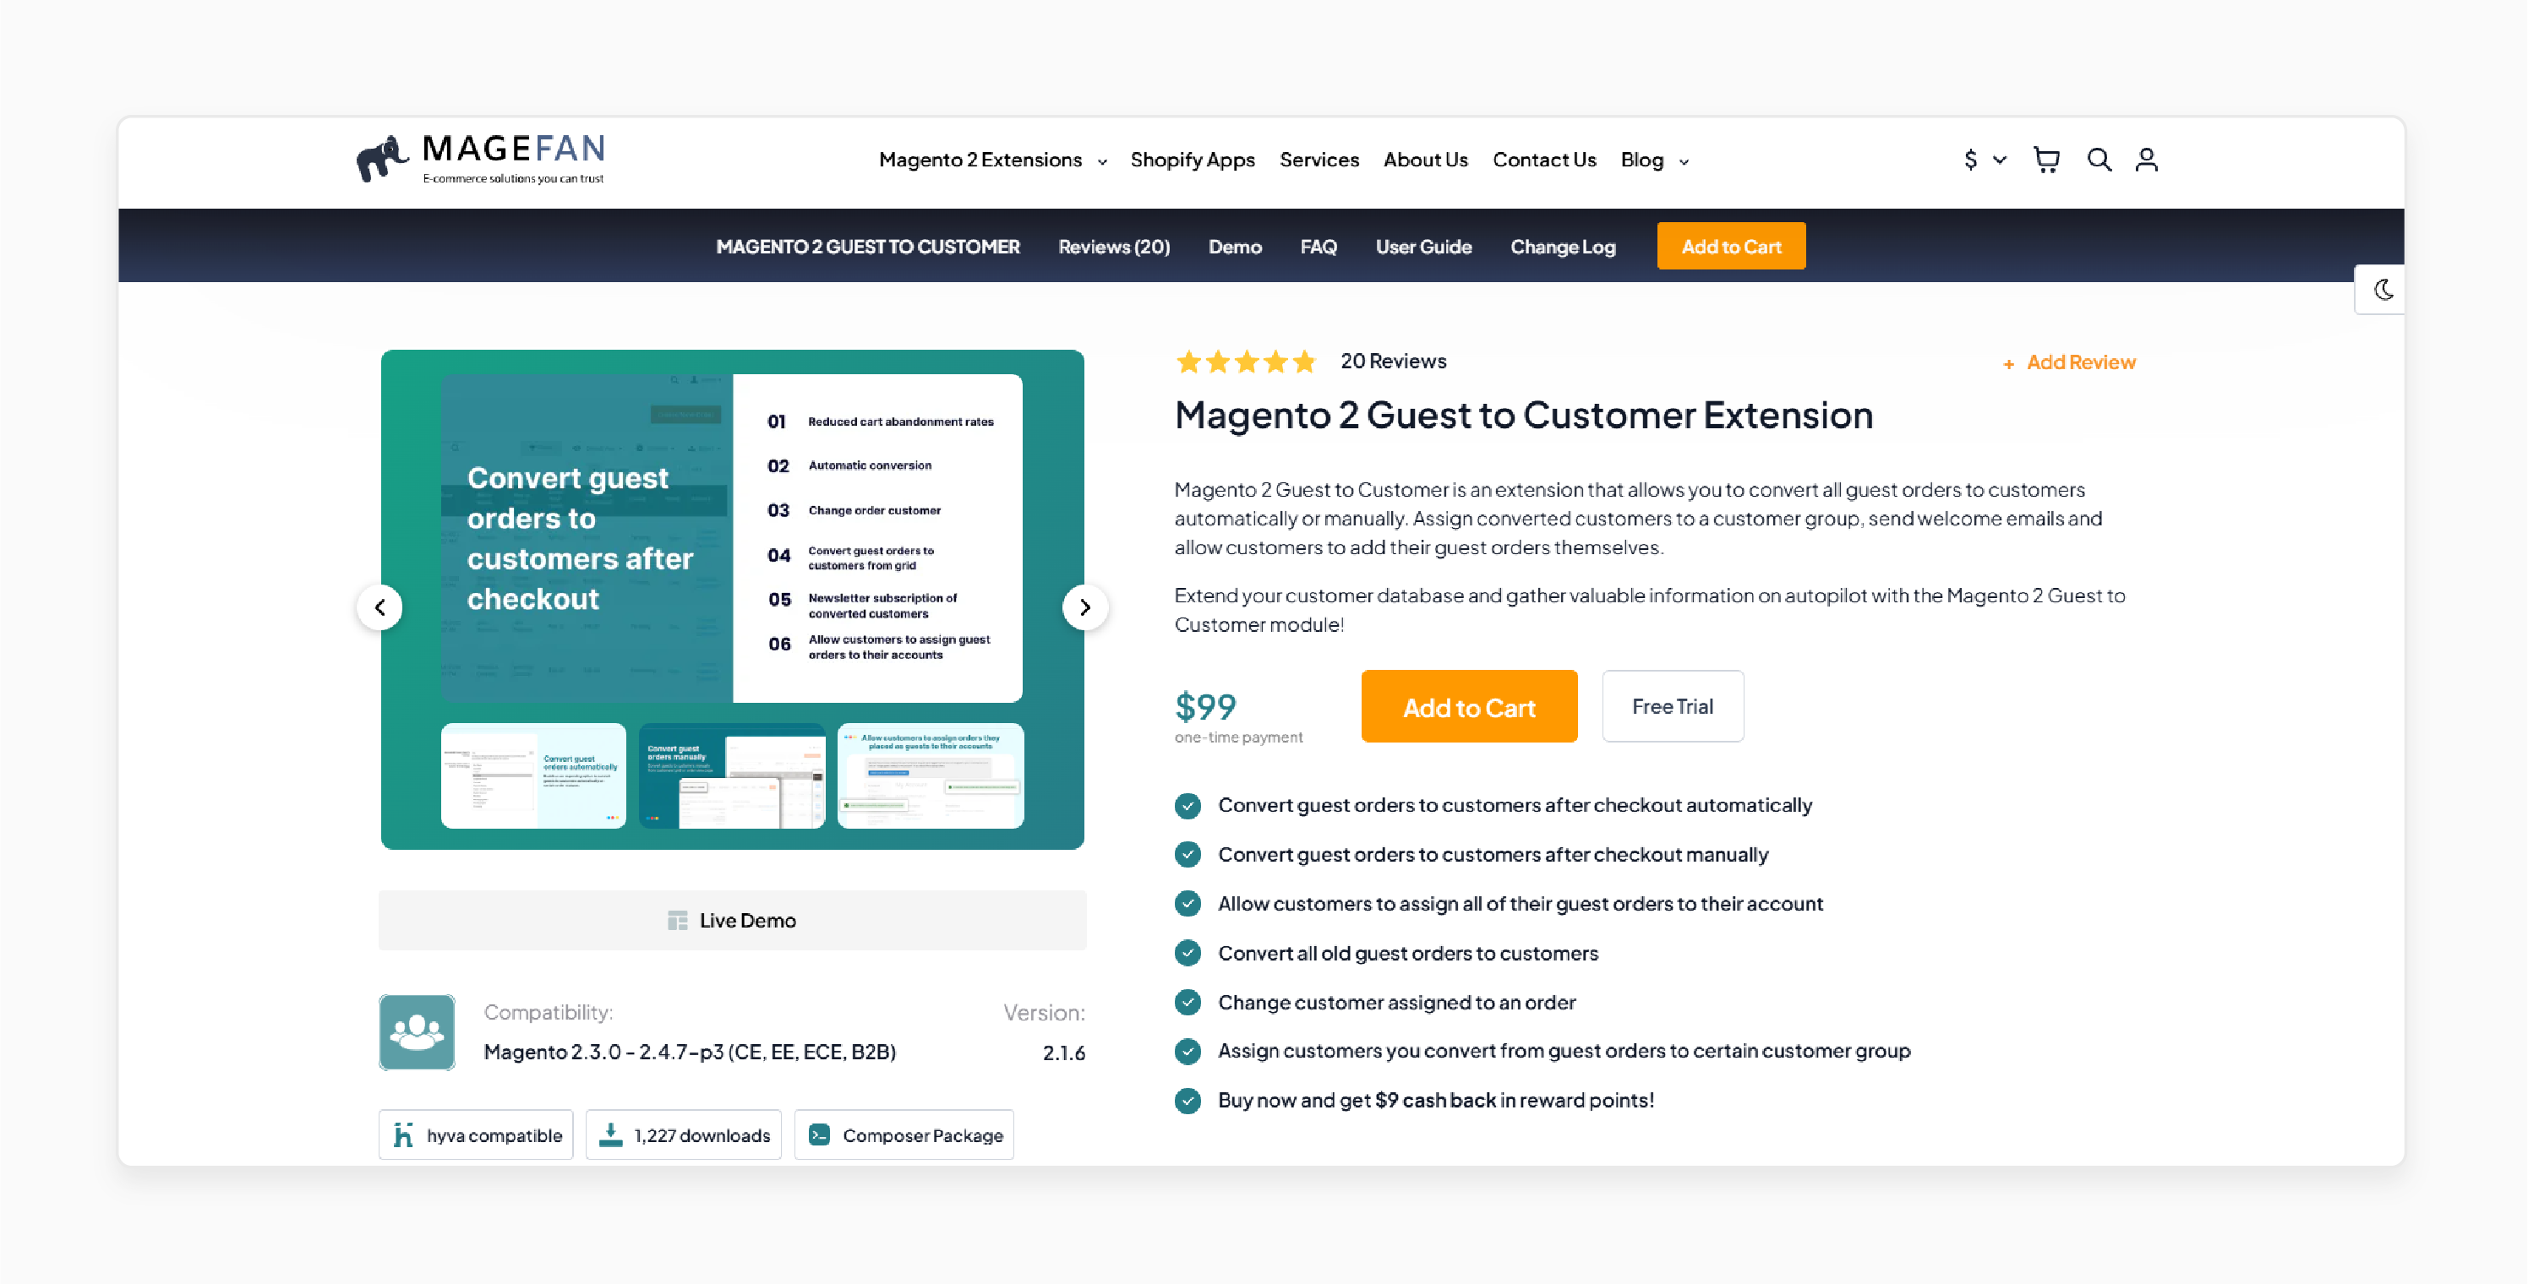Open the currency $ dropdown
2528x1284 pixels.
point(1985,160)
